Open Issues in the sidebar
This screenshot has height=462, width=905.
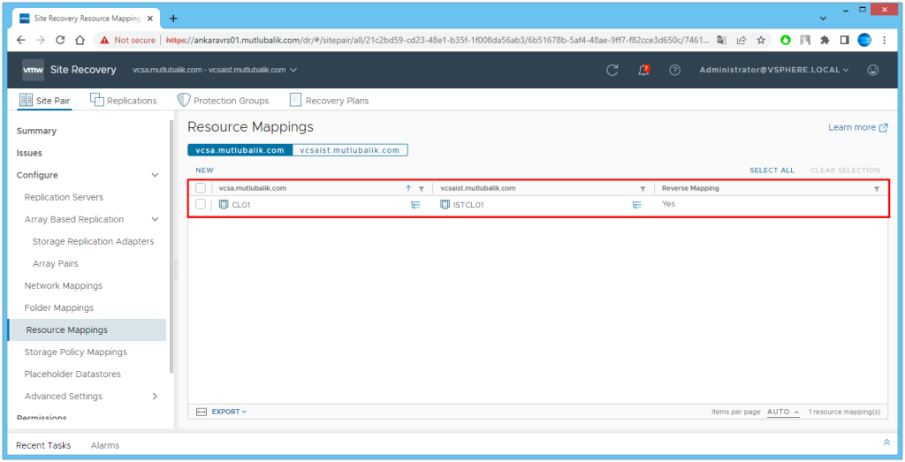(x=29, y=153)
